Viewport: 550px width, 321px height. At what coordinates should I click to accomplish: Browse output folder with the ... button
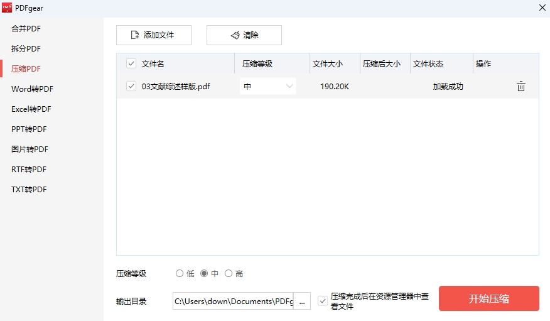[302, 302]
